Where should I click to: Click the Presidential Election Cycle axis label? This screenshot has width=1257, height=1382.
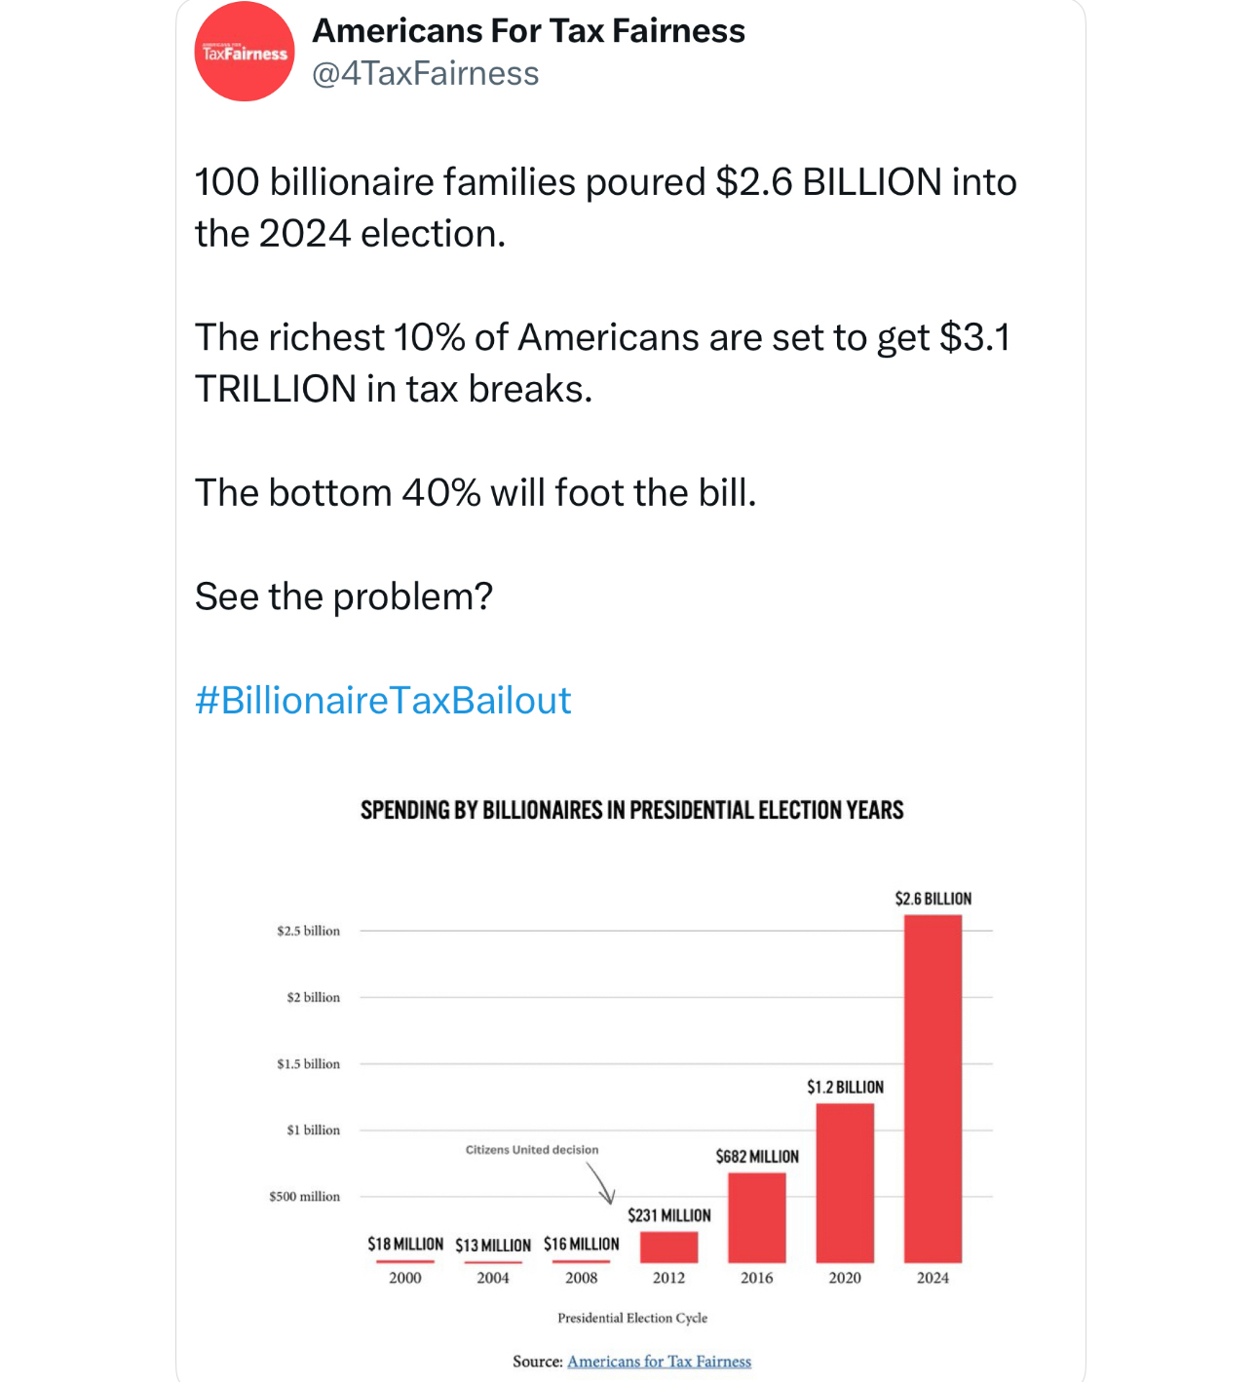point(632,1318)
